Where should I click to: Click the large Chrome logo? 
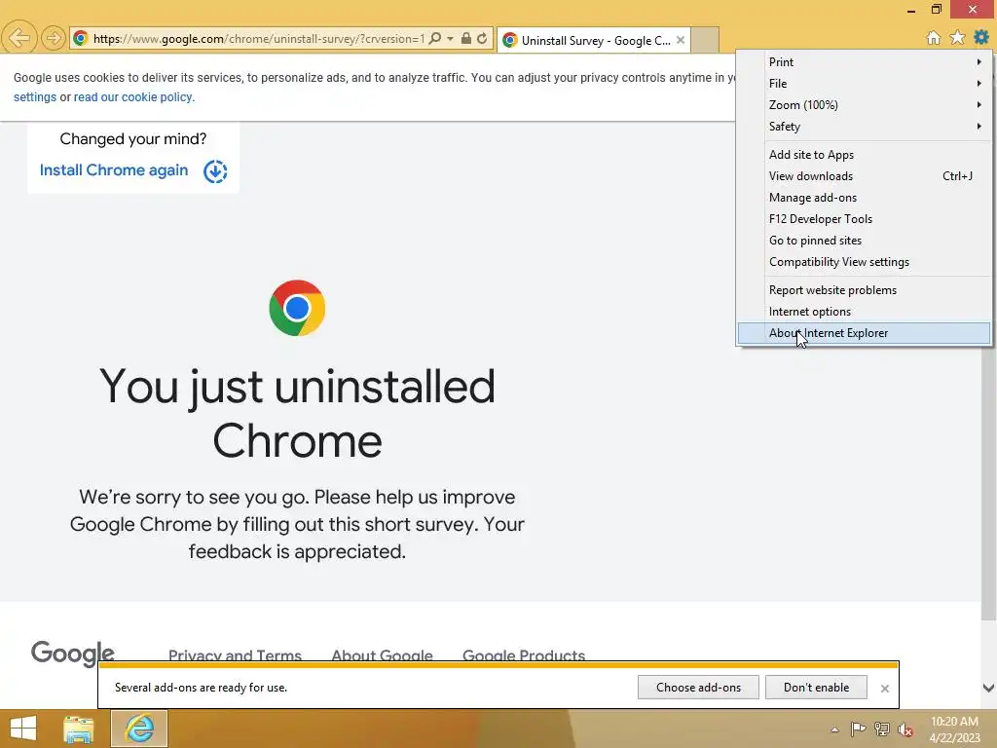[x=297, y=308]
